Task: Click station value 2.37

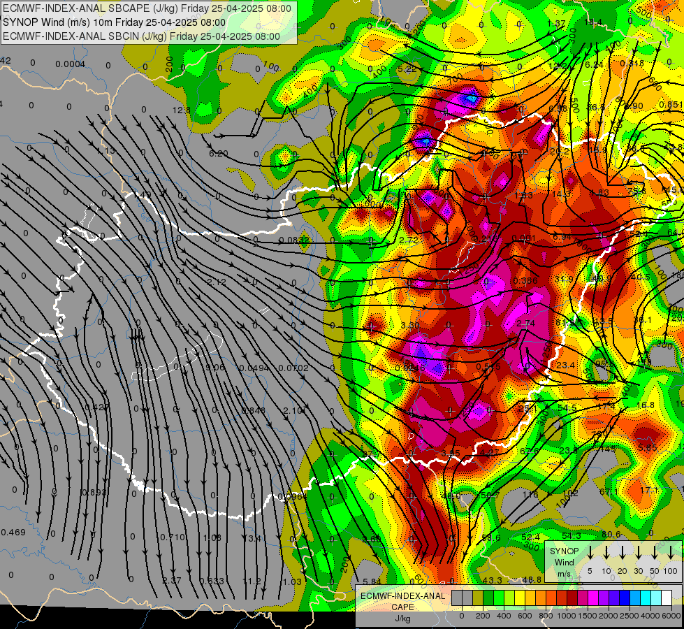Action: tap(171, 581)
